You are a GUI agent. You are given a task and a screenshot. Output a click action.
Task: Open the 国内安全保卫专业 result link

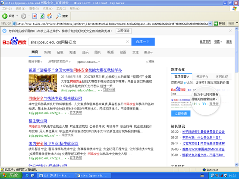click(x=53, y=144)
